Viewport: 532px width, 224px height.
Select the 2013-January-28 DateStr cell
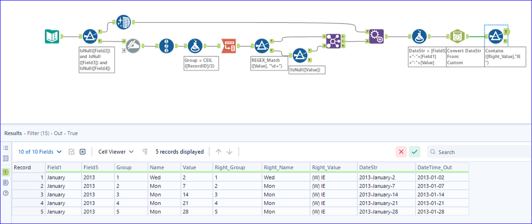coord(387,211)
